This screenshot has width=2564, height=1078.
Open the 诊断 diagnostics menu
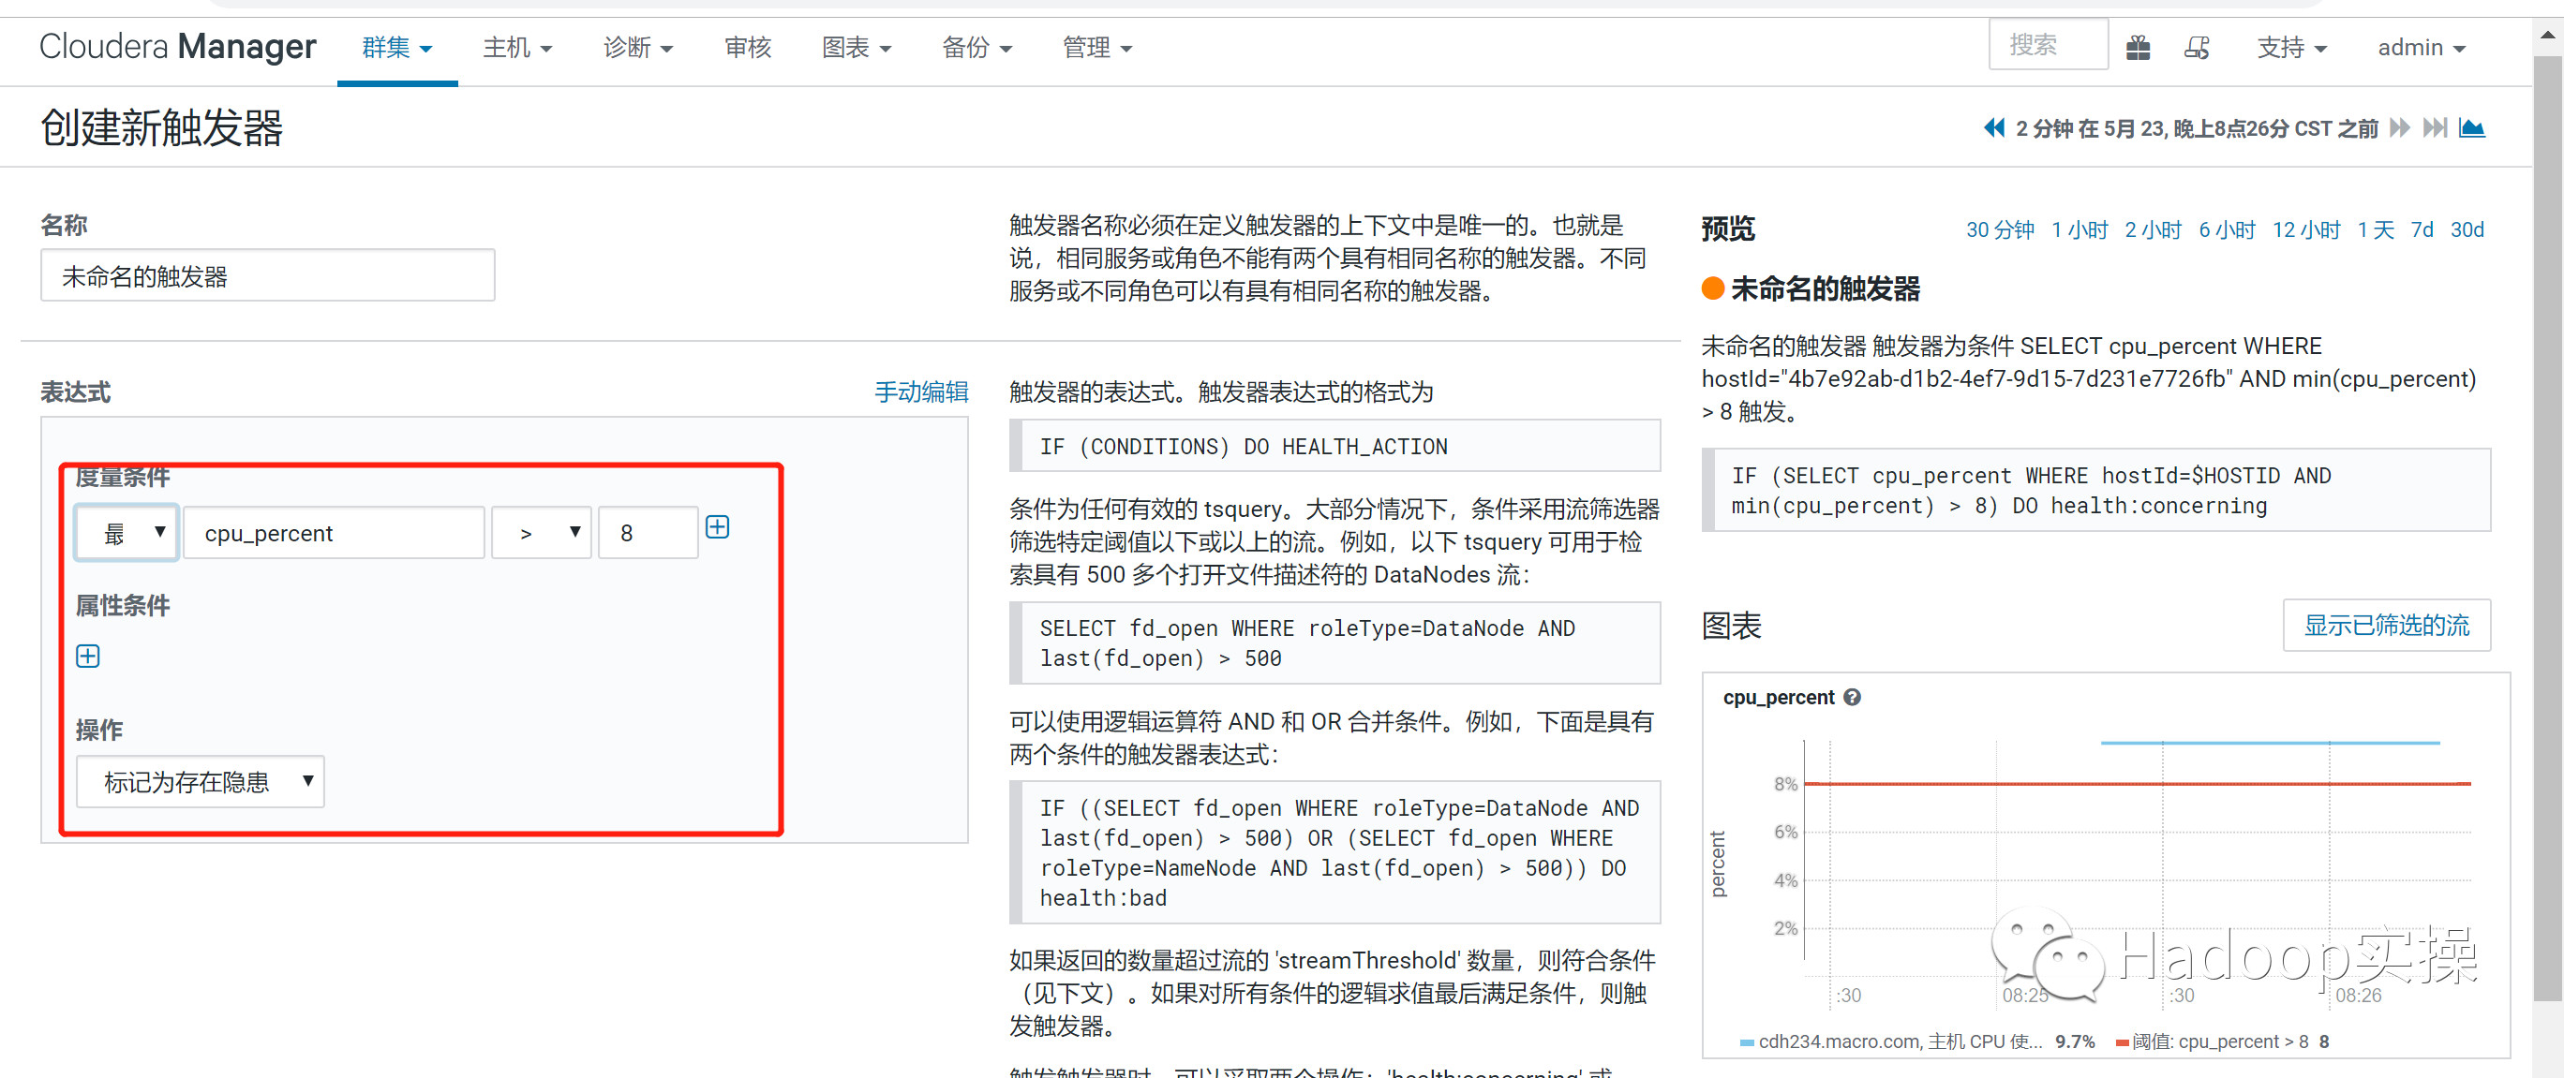[637, 47]
